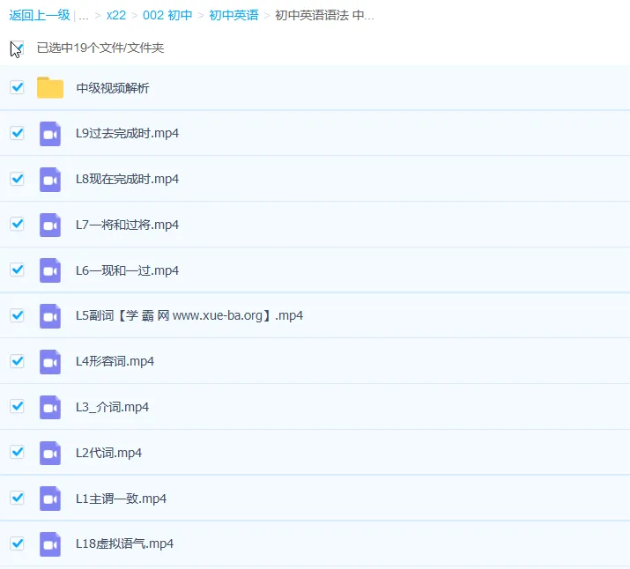
Task: Open the 中级视频解析 folder name
Action: [x=113, y=88]
